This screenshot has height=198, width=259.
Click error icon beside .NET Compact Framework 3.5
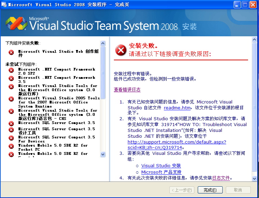click(11, 78)
